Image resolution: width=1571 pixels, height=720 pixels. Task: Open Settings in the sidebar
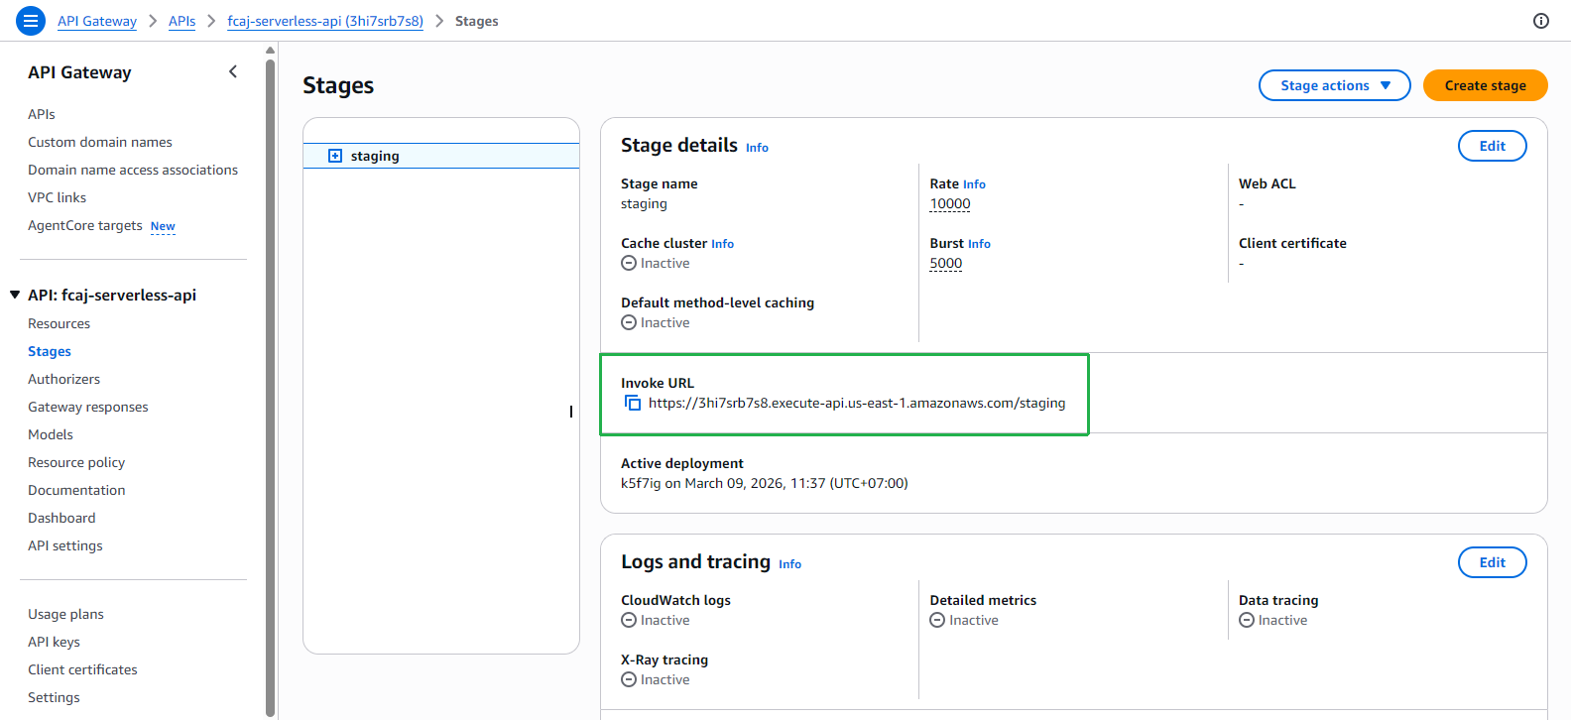click(54, 697)
